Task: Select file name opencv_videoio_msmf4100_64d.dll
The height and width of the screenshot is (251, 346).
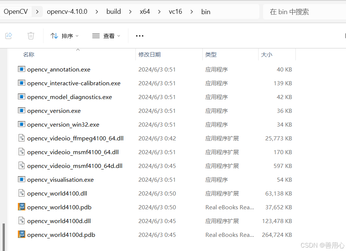Action: coord(75,166)
